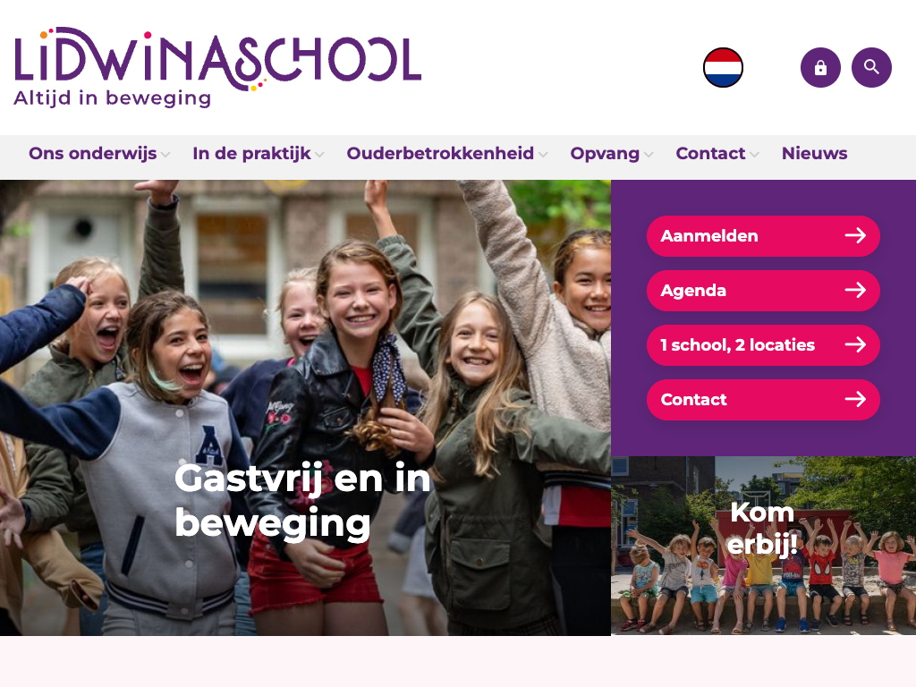Image resolution: width=916 pixels, height=687 pixels.
Task: Expand the Ons onderwijs chevron
Action: click(165, 155)
